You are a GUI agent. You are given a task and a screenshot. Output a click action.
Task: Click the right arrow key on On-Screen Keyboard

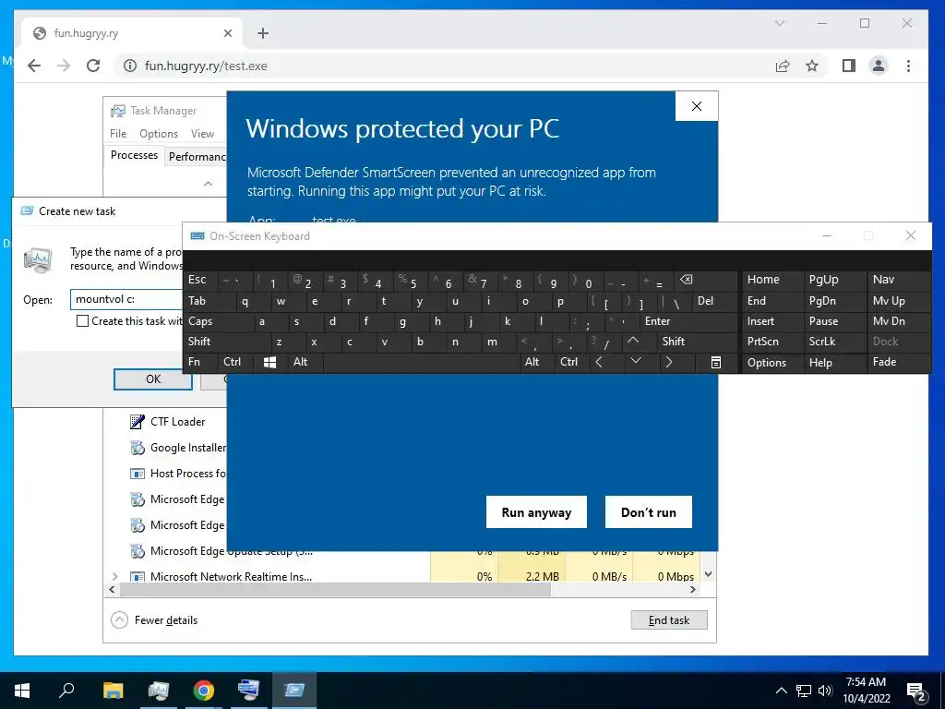668,362
